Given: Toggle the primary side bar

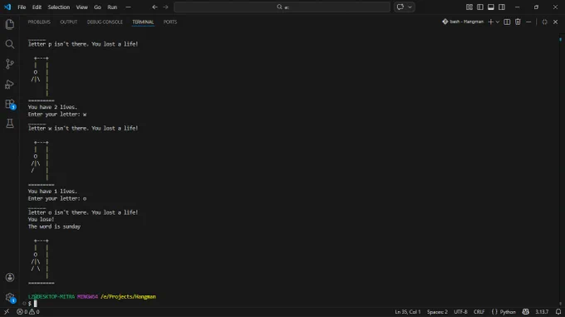Looking at the screenshot, I should tap(480, 7).
